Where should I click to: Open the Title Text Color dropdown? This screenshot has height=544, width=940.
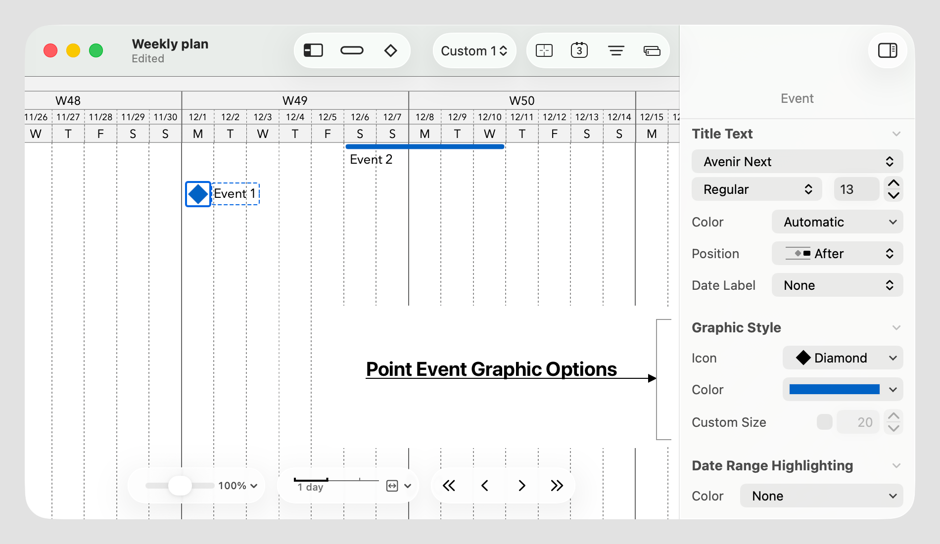(837, 222)
